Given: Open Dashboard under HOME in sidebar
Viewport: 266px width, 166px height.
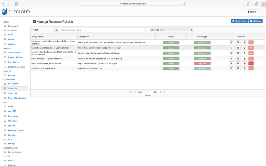Looking at the screenshot, I should tap(13, 26).
